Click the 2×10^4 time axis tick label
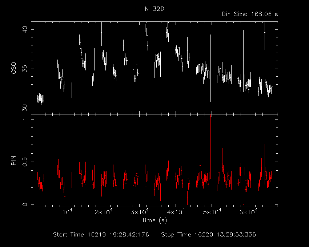The image size is (309, 247). pos(103,212)
